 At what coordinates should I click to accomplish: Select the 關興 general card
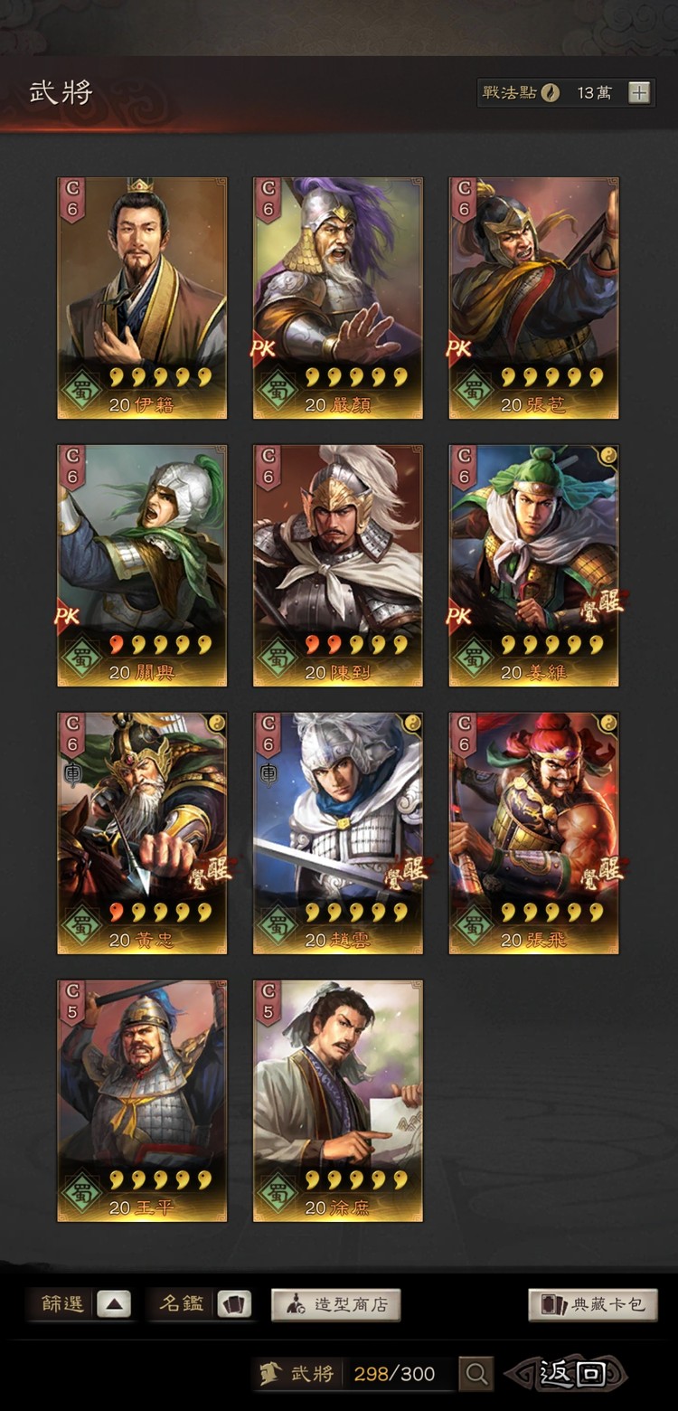point(142,565)
